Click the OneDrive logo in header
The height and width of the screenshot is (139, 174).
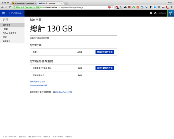pos(15,13)
